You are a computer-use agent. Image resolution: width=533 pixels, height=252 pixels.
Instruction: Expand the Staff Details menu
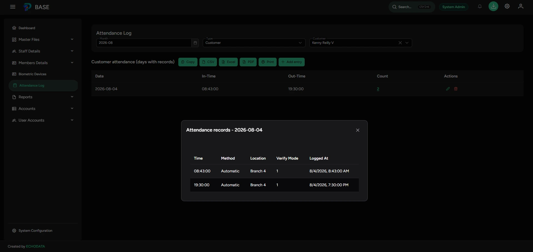(43, 51)
